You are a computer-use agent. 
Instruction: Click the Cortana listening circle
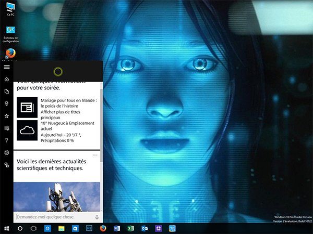pos(58,71)
